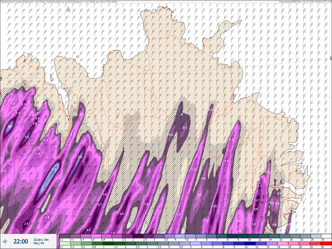Click the map title text starting "Rigning/skúrir"
Viewport: 332px width, 249px height.
[59, 2]
